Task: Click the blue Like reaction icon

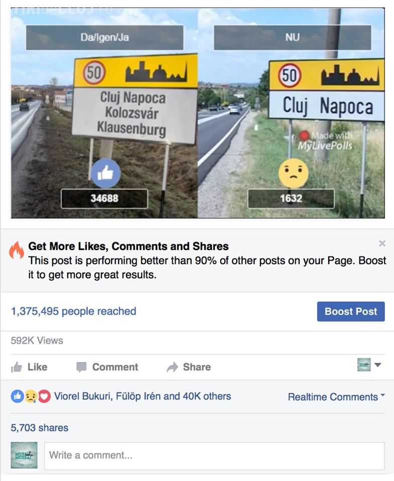Action: coord(18,396)
